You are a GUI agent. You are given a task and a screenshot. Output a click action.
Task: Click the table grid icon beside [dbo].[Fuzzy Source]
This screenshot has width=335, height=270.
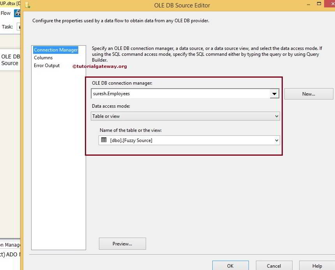pyautogui.click(x=104, y=140)
